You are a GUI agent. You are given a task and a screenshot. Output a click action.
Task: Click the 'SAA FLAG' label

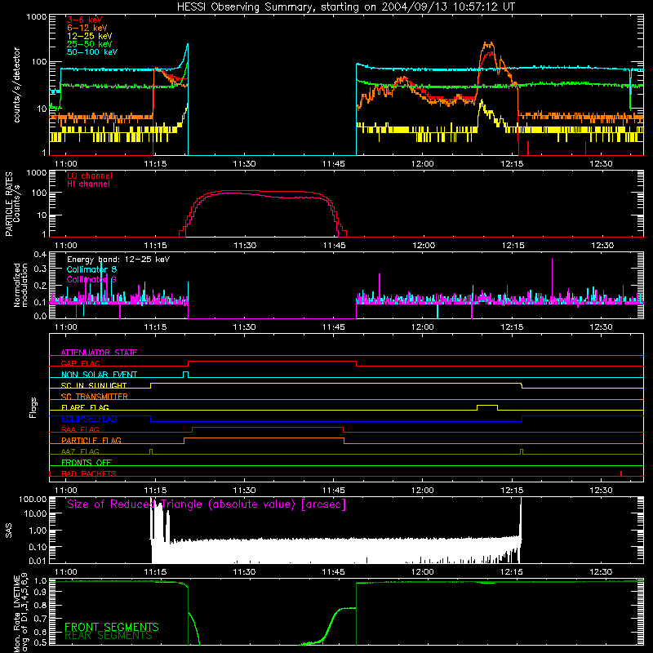point(80,429)
